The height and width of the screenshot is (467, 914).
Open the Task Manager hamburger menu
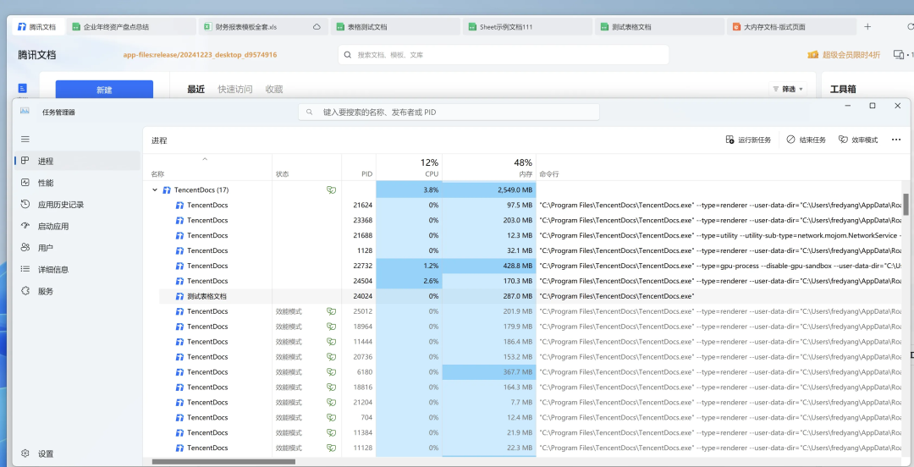tap(25, 140)
